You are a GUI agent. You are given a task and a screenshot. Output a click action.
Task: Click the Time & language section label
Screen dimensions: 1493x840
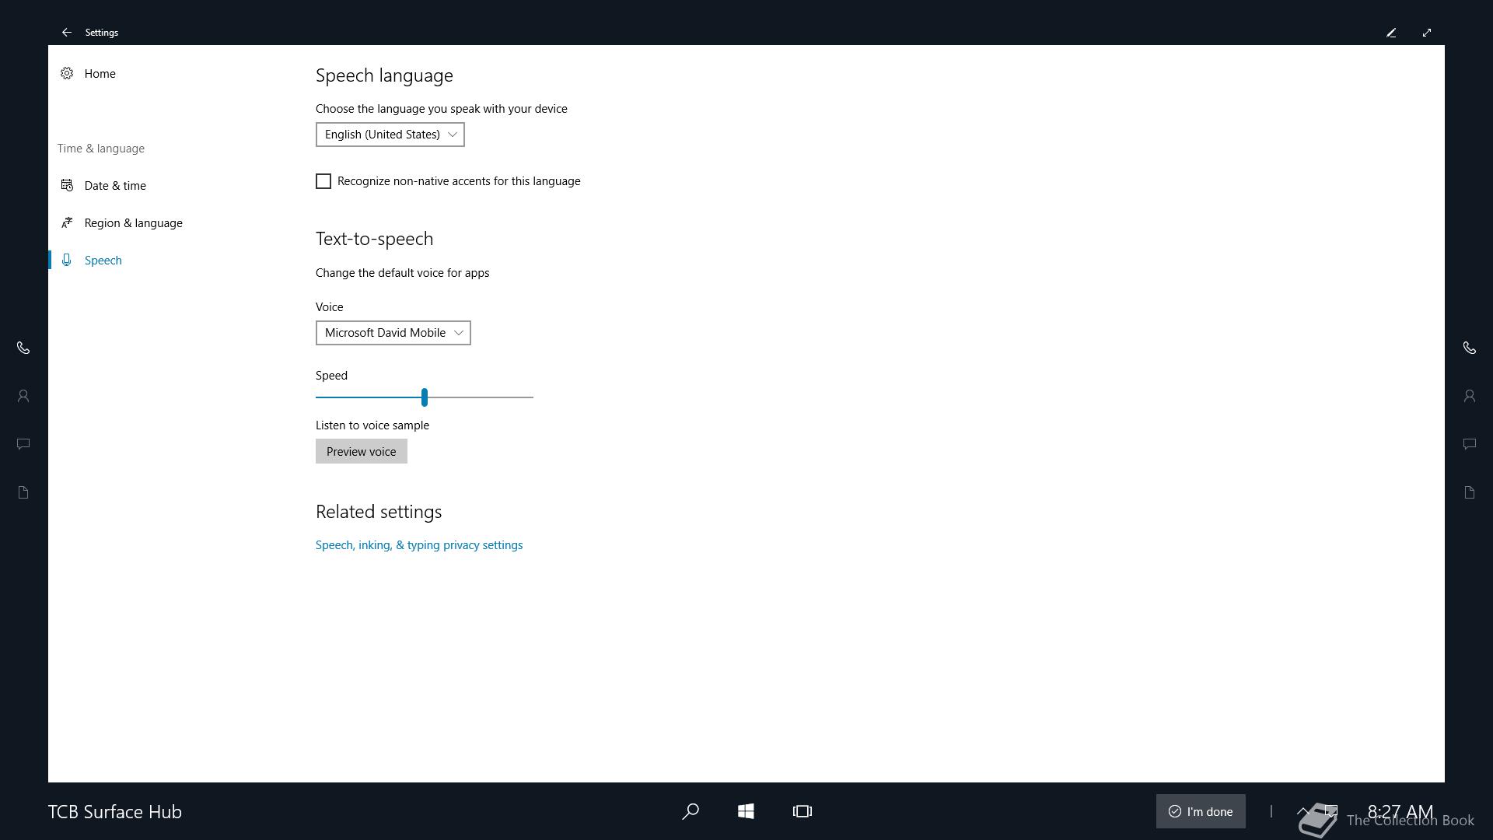(101, 149)
